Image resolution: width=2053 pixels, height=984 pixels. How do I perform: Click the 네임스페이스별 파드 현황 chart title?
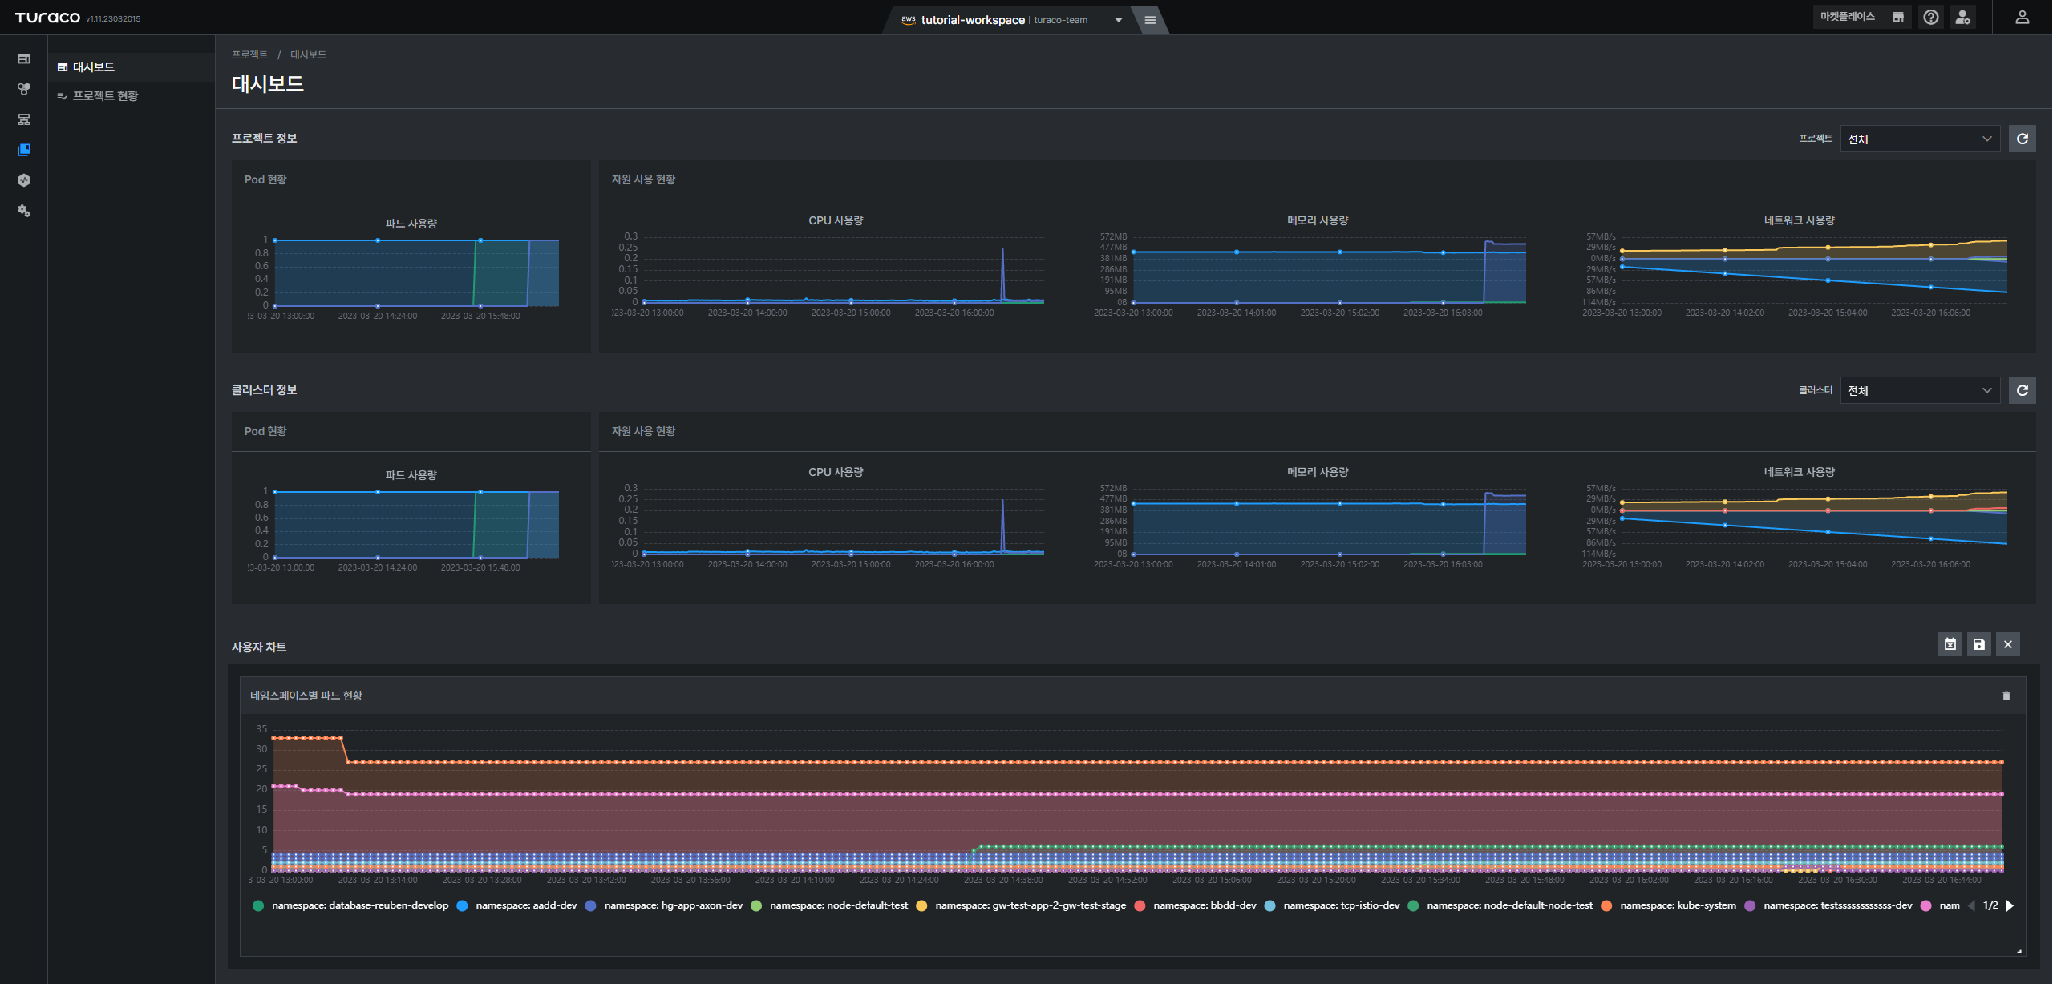click(x=306, y=696)
